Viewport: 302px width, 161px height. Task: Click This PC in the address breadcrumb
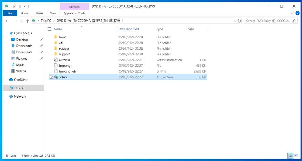[x=46, y=21]
